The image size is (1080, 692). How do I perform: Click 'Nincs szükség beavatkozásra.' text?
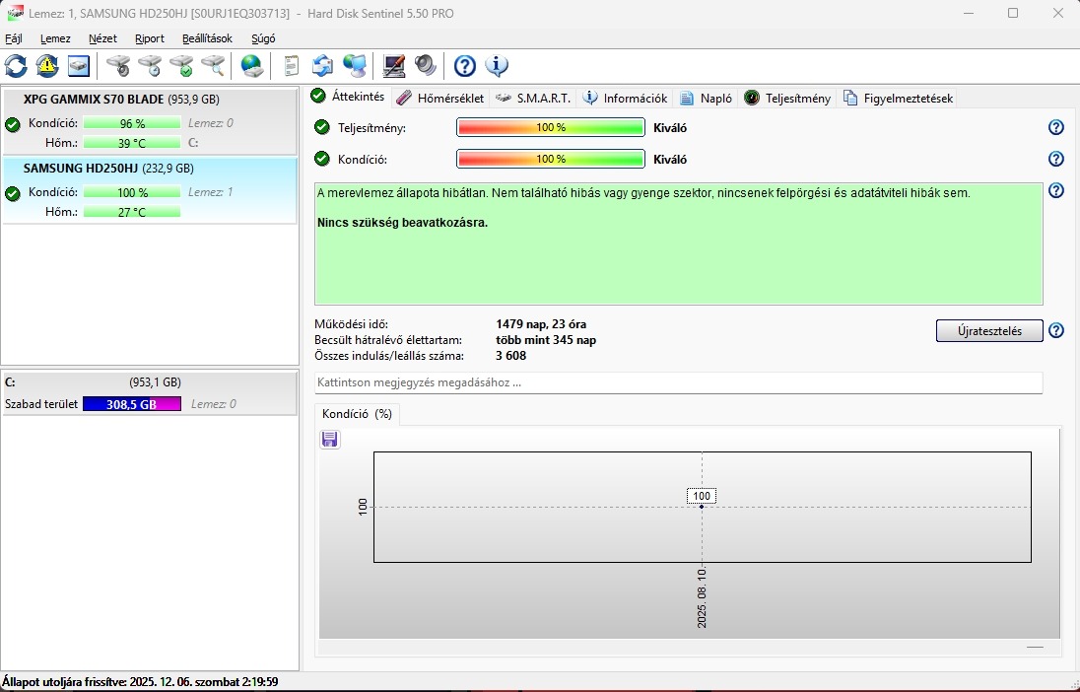402,223
